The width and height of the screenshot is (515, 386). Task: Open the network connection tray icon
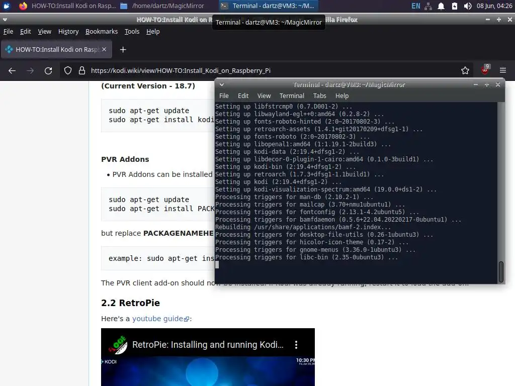428,6
